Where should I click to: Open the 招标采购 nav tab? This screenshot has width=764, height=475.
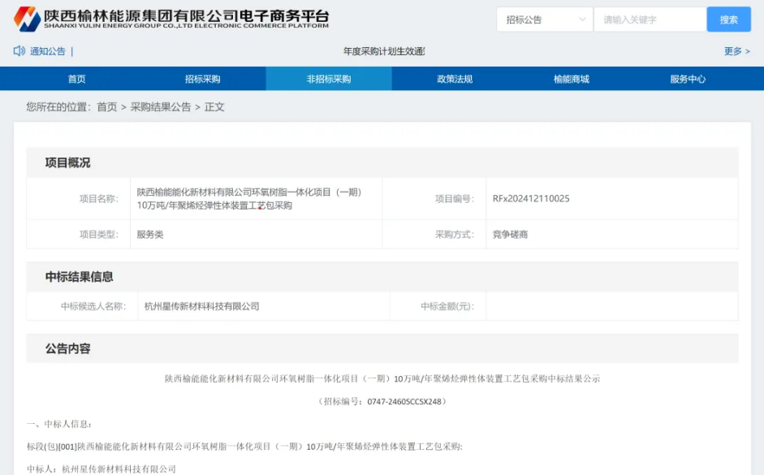point(202,79)
